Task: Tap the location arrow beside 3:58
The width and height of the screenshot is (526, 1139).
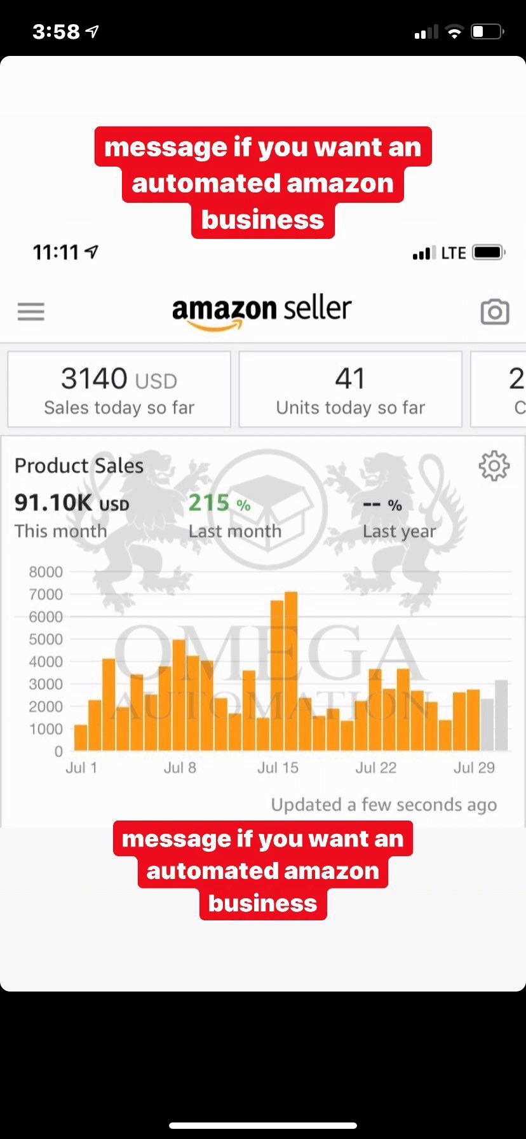Action: tap(93, 31)
